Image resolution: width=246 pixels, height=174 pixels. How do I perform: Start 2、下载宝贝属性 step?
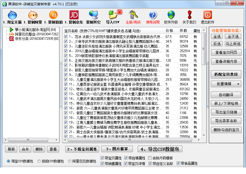coord(82,149)
